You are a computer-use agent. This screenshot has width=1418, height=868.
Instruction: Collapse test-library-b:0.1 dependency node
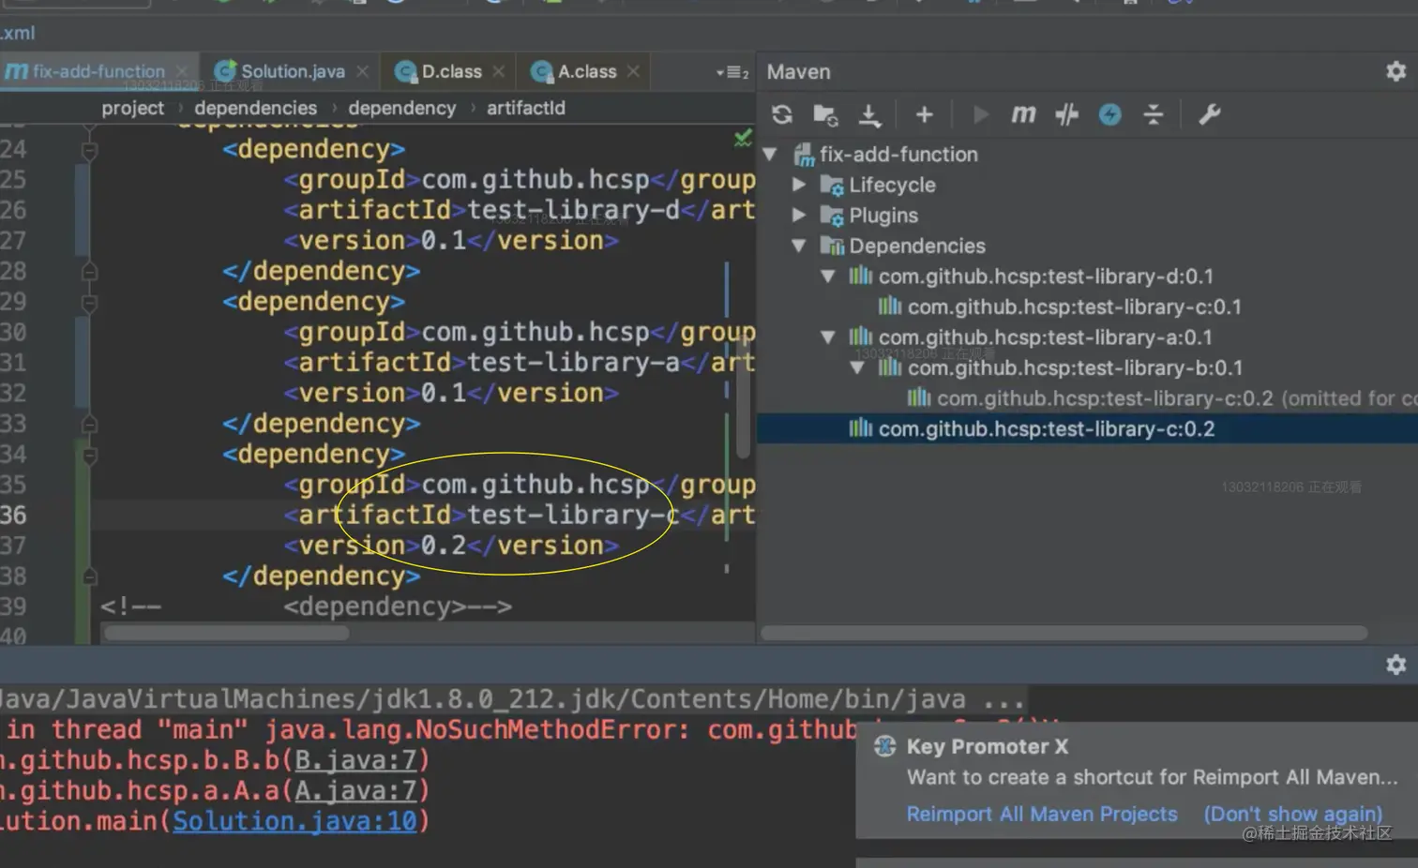click(x=857, y=367)
